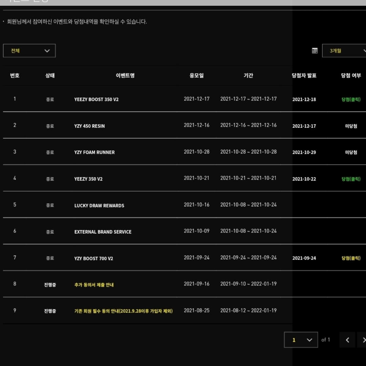Select the YZY 450 RESIN event name
The width and height of the screenshot is (366, 366).
coord(89,126)
